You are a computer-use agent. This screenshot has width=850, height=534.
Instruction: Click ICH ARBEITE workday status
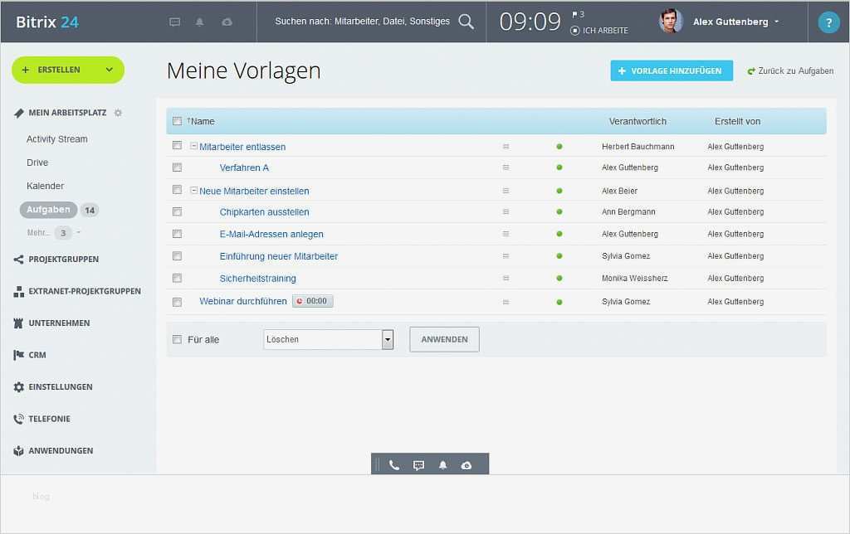599,31
